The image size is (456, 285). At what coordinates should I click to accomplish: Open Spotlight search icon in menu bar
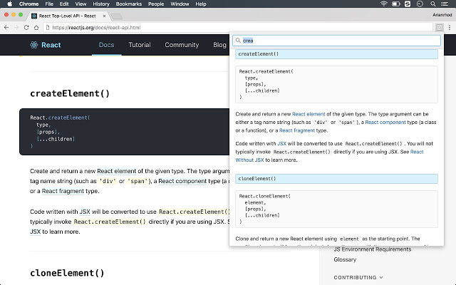click(433, 4)
